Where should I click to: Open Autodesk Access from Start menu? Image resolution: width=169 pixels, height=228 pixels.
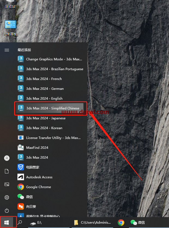click(39, 177)
